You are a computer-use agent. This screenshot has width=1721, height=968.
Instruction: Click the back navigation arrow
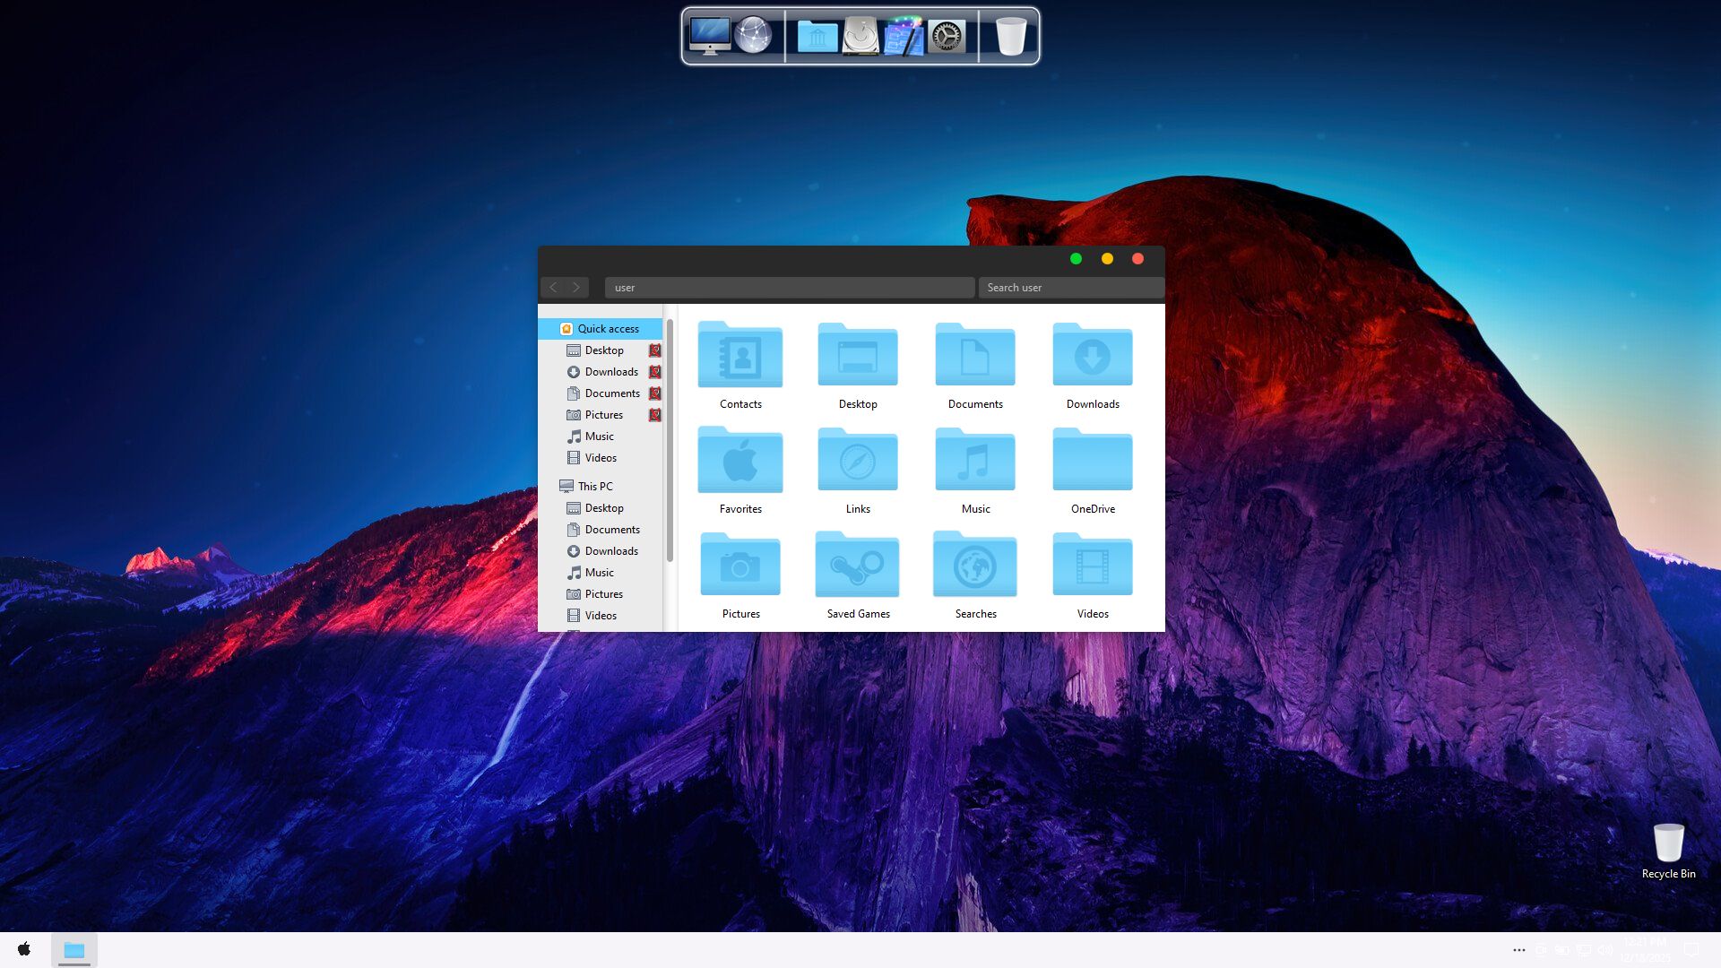tap(553, 288)
